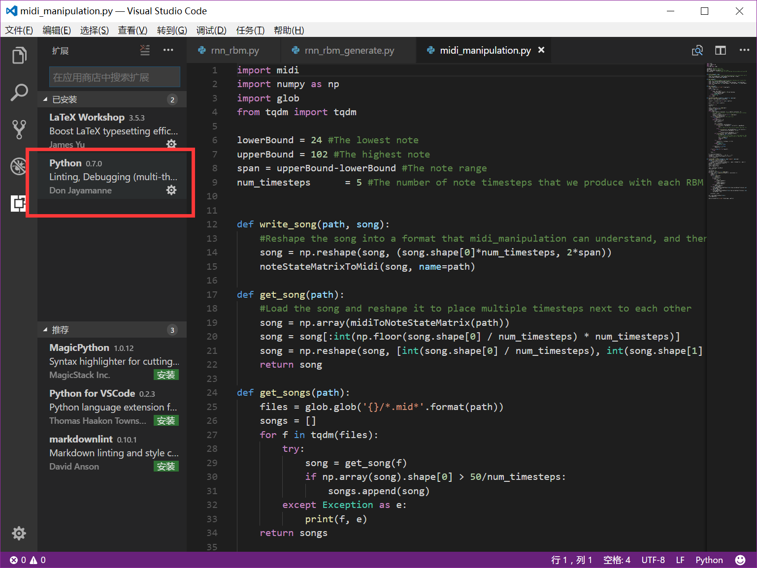Click the smiley feedback icon in status bar
Image resolution: width=757 pixels, height=568 pixels.
(x=740, y=560)
